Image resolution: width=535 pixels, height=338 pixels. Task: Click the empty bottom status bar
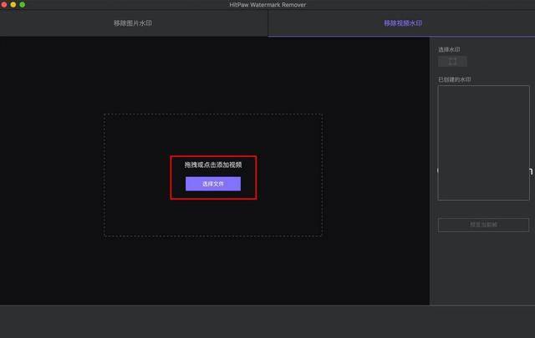267,321
